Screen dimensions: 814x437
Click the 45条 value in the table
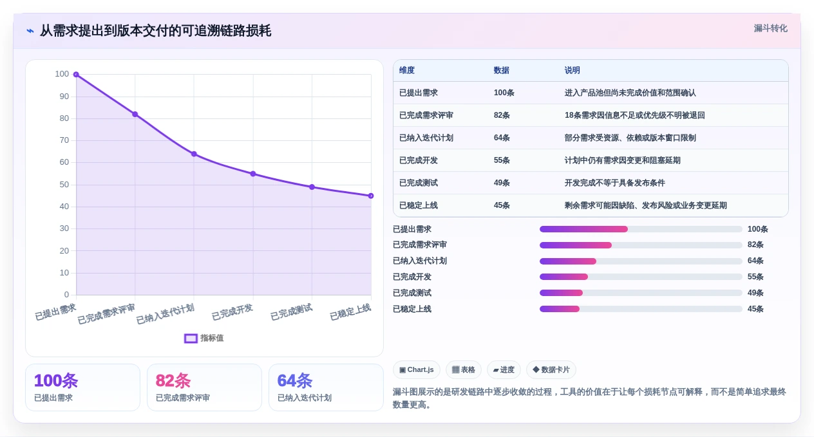(502, 205)
